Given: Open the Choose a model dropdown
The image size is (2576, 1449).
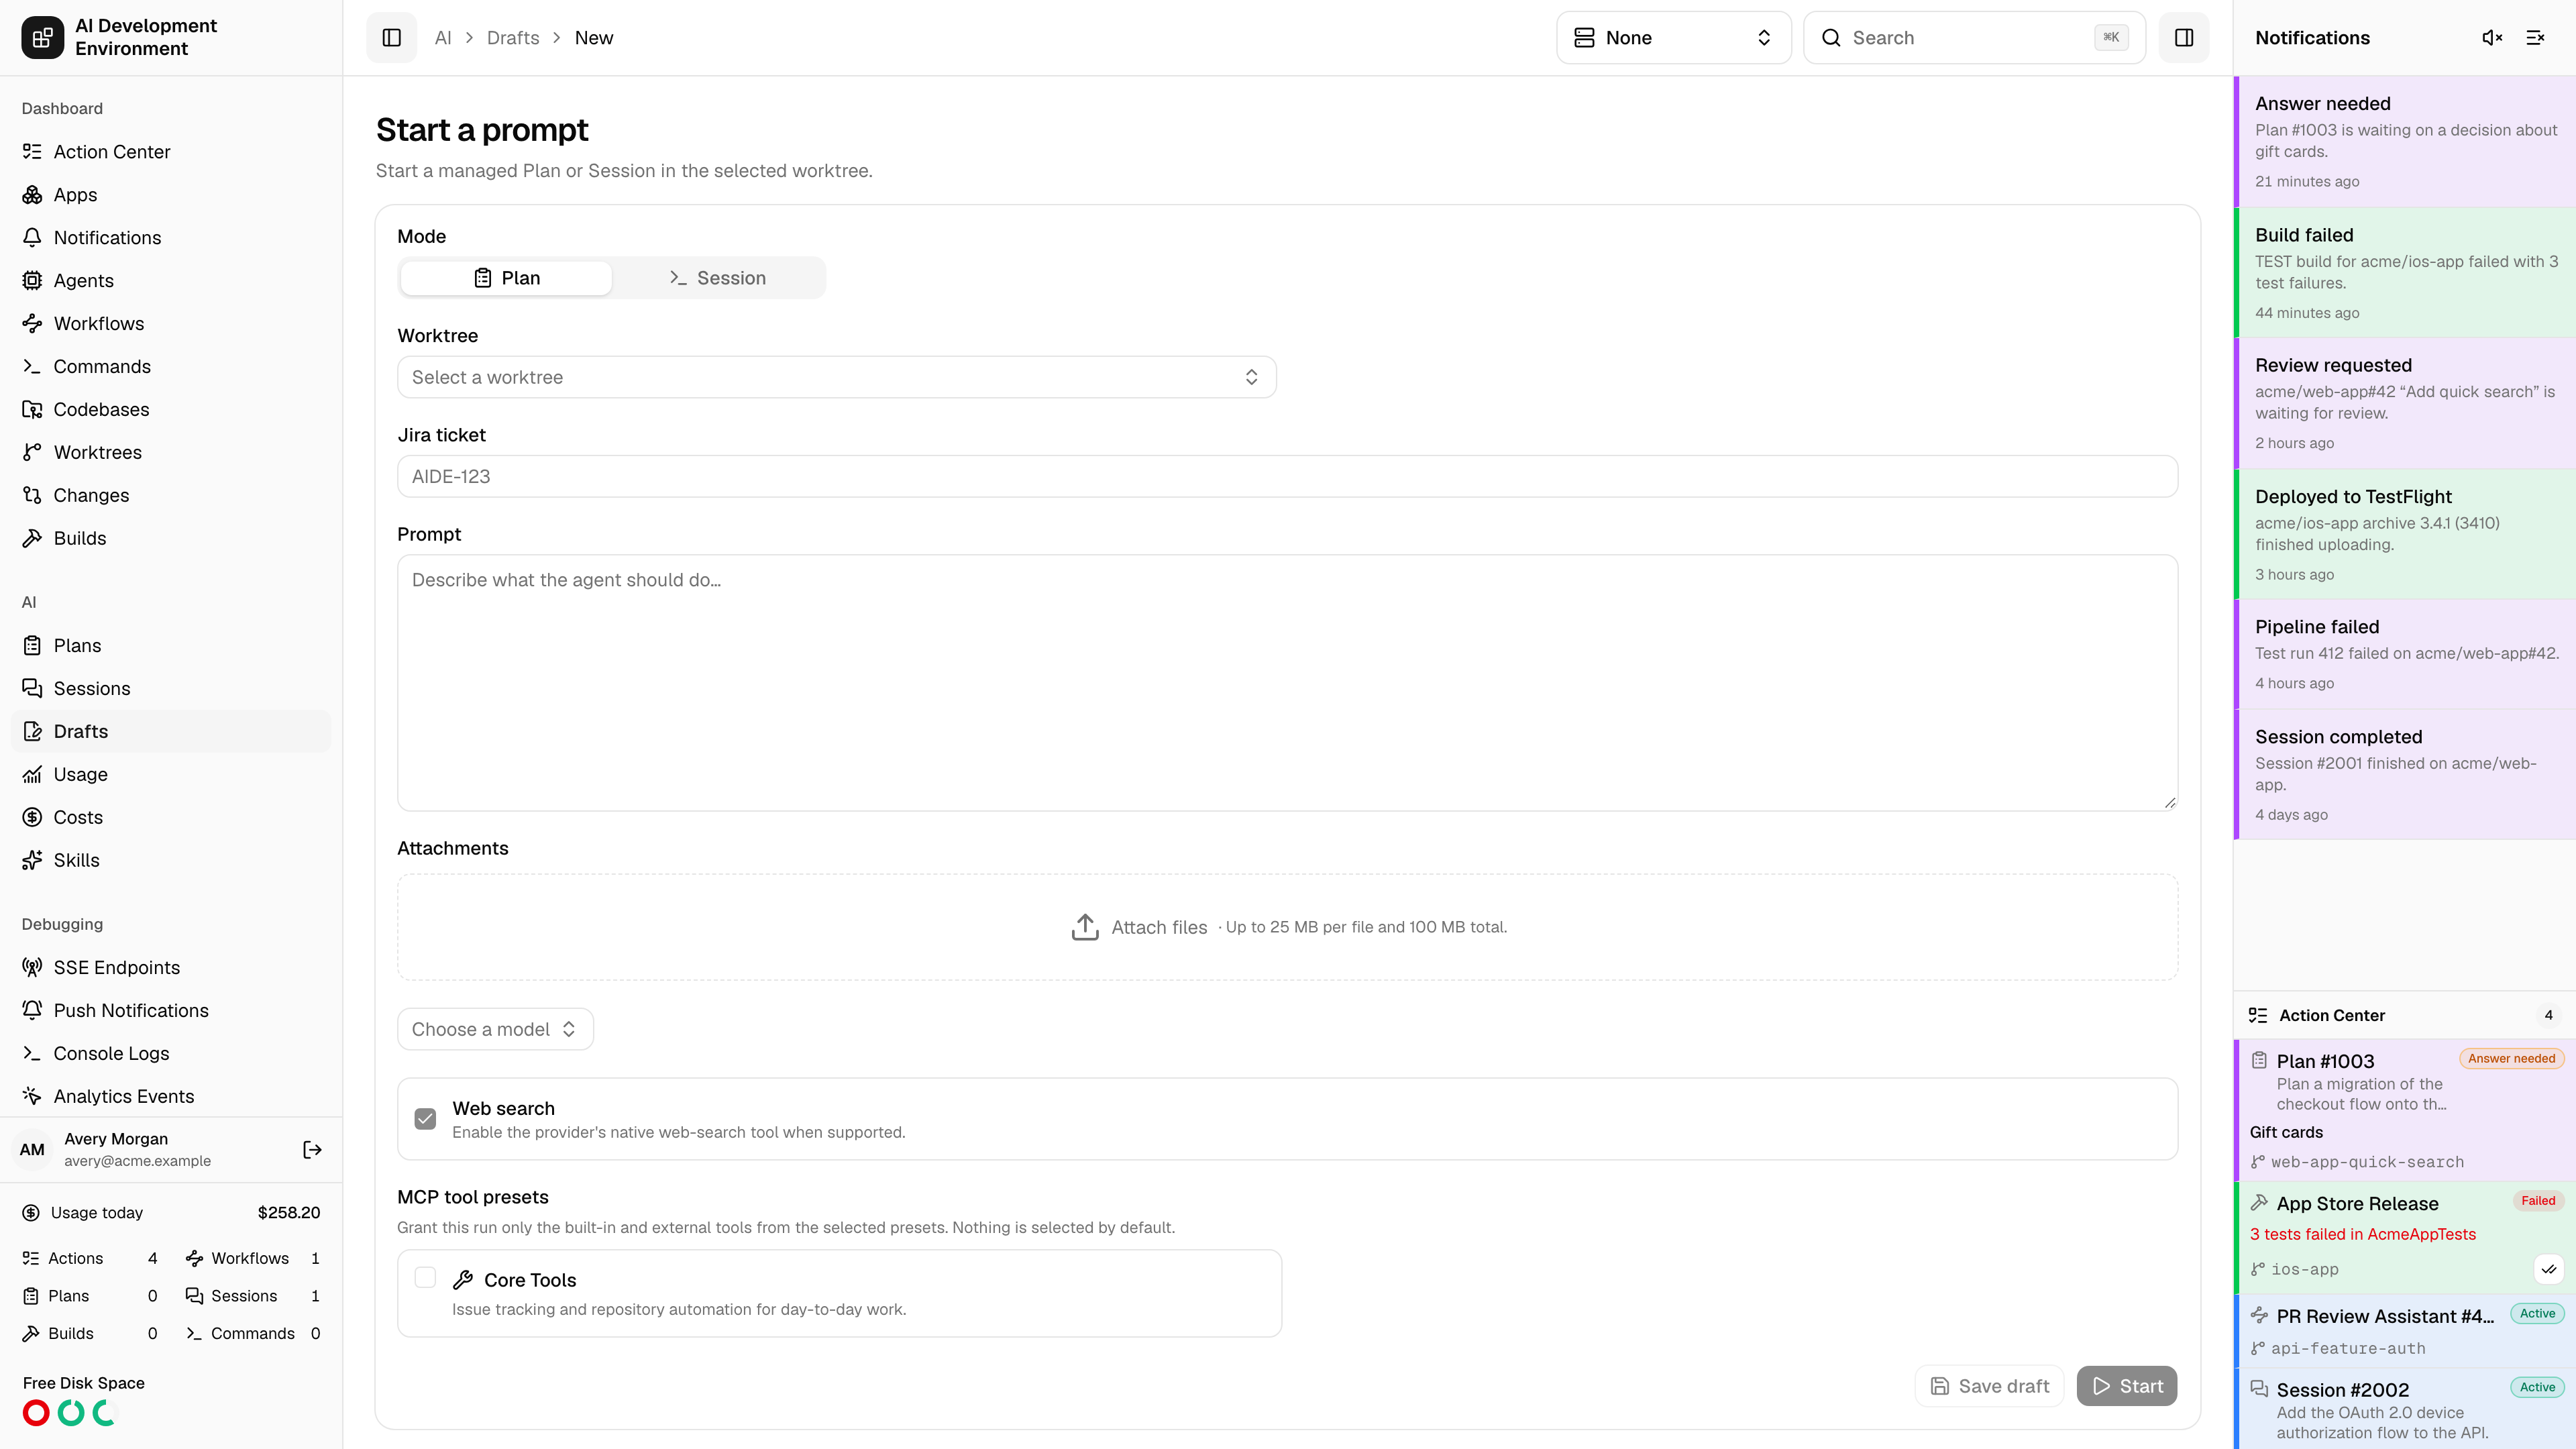Looking at the screenshot, I should click(x=495, y=1029).
